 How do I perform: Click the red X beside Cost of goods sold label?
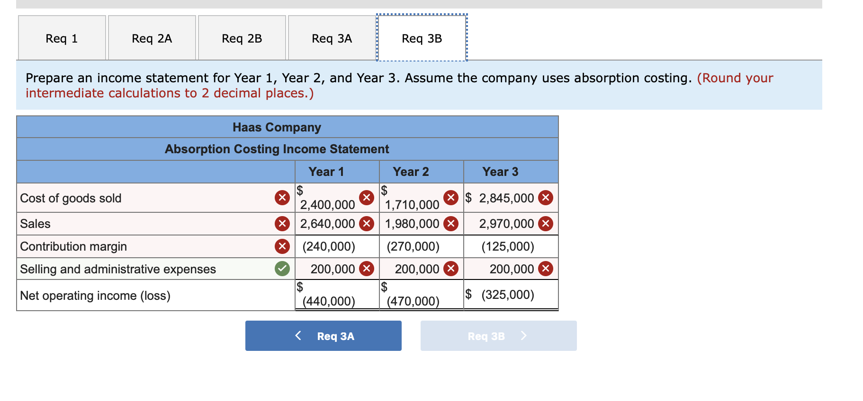pyautogui.click(x=282, y=198)
